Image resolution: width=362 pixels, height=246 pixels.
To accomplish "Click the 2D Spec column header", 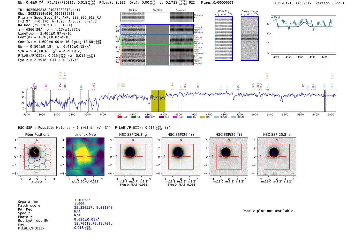I will tap(133, 10).
